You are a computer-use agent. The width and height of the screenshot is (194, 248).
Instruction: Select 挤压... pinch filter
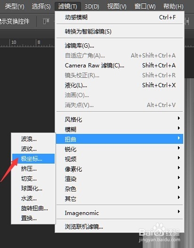pyautogui.click(x=33, y=169)
